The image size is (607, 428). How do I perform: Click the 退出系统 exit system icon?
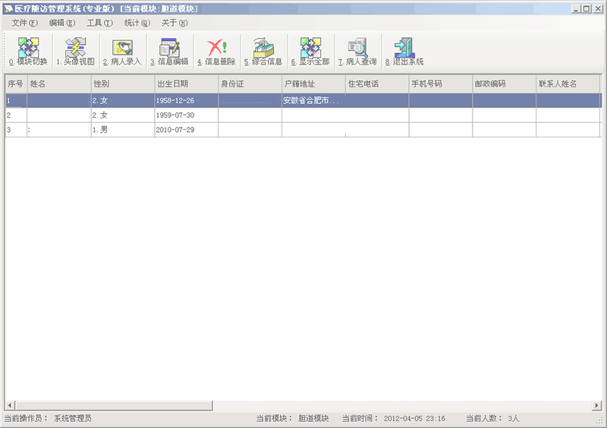[404, 51]
